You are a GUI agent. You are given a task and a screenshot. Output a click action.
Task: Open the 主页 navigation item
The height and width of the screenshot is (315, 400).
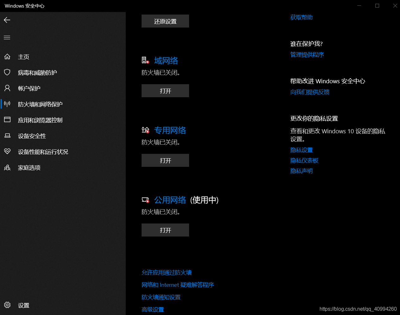[x=63, y=57]
